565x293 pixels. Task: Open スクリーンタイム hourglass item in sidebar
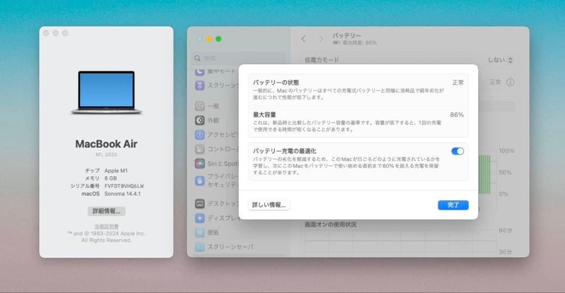pyautogui.click(x=216, y=85)
